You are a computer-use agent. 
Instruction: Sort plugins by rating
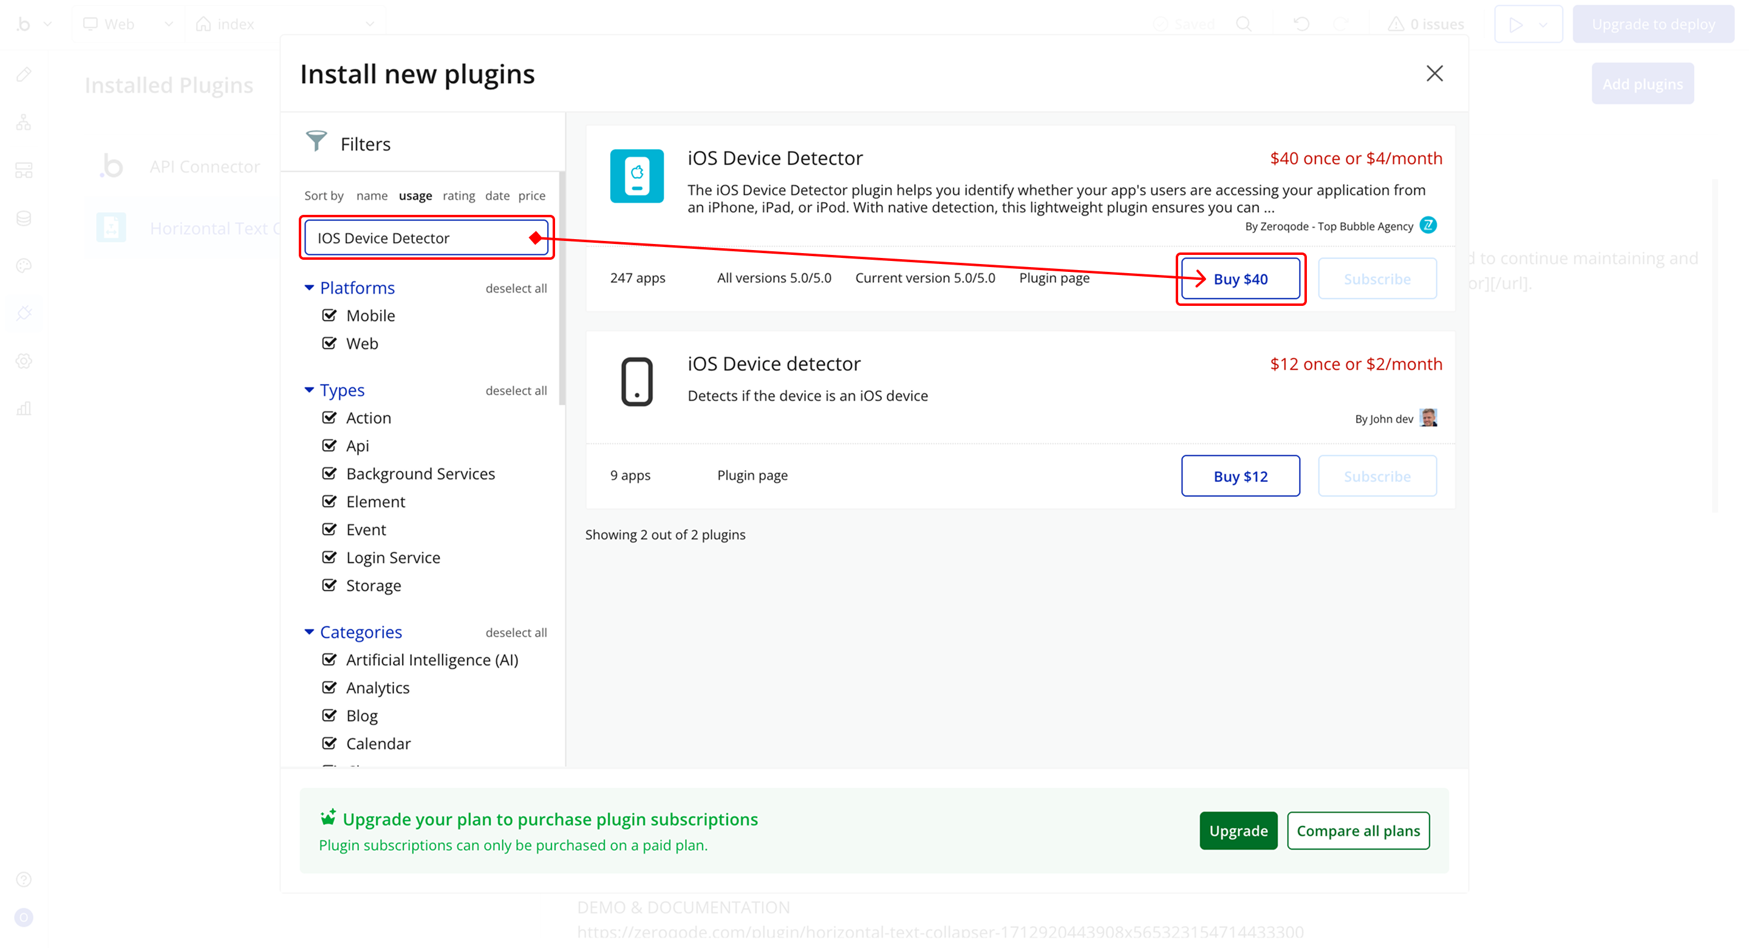[x=459, y=195]
